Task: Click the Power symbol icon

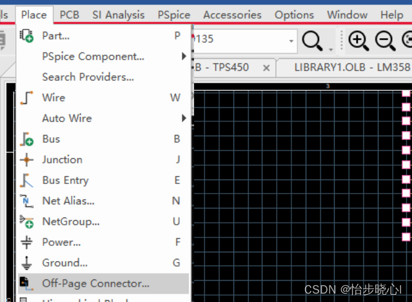Action: tap(26, 243)
